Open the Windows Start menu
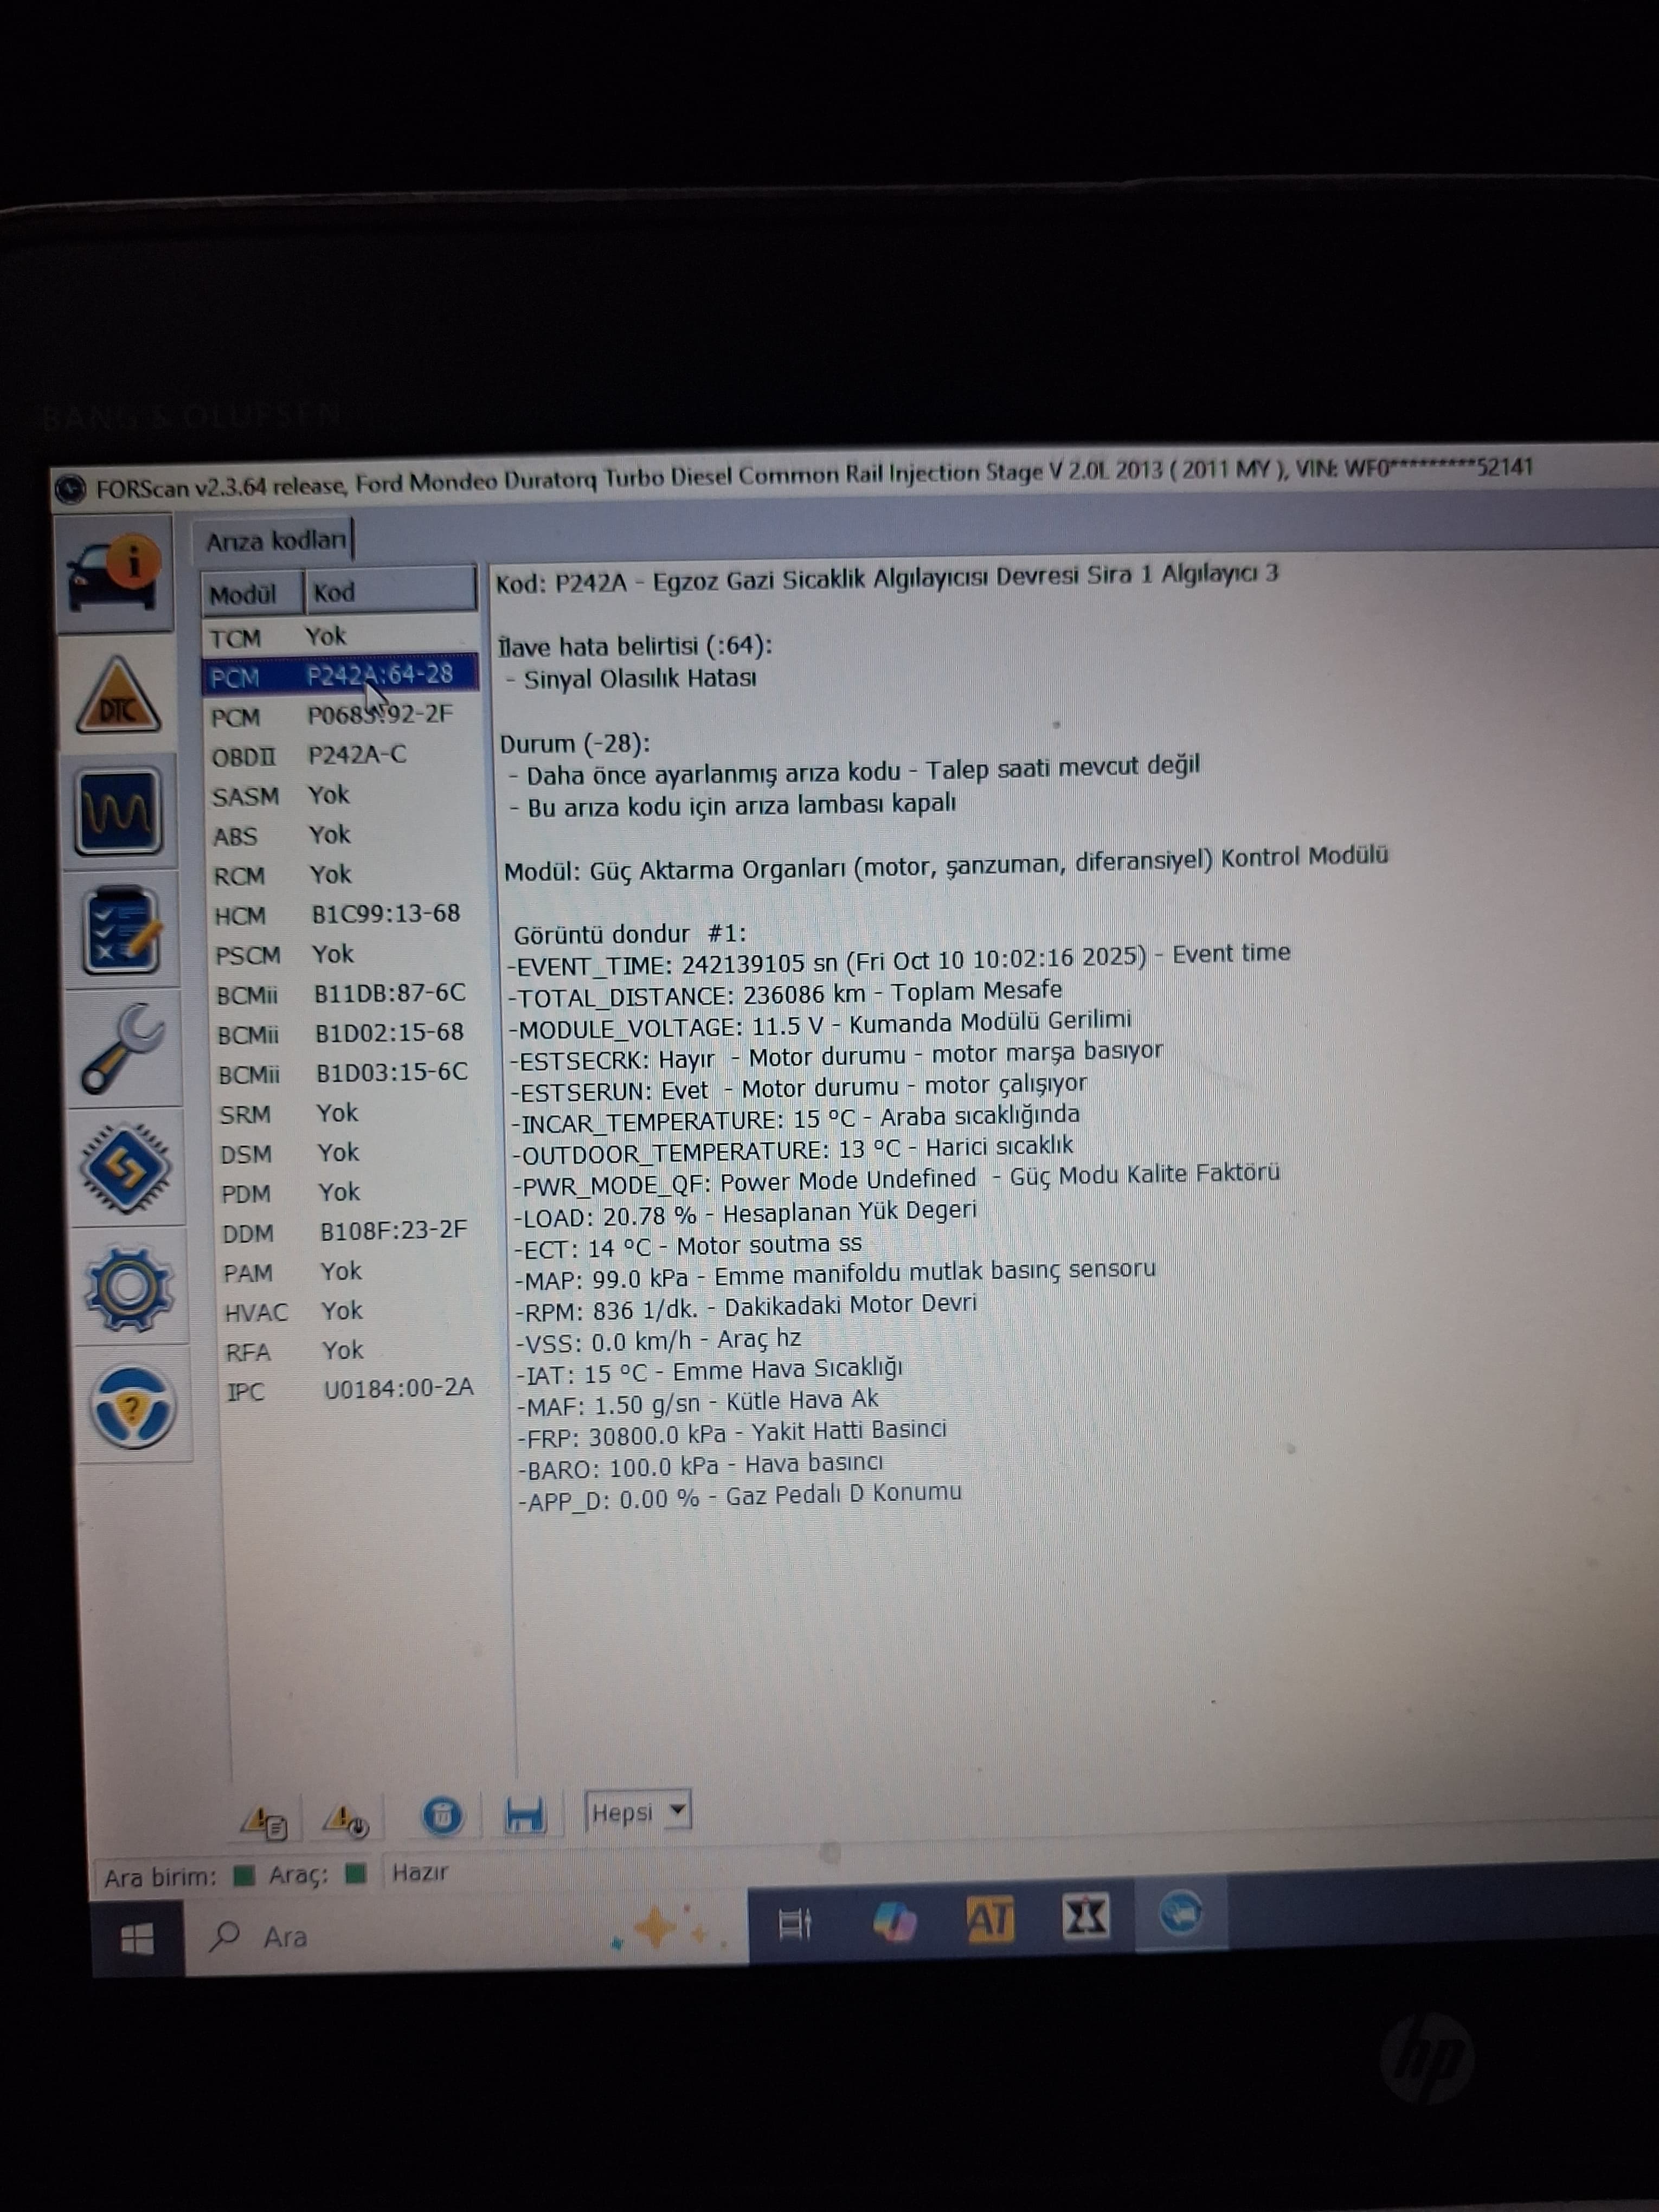The width and height of the screenshot is (1659, 2212). [137, 1940]
